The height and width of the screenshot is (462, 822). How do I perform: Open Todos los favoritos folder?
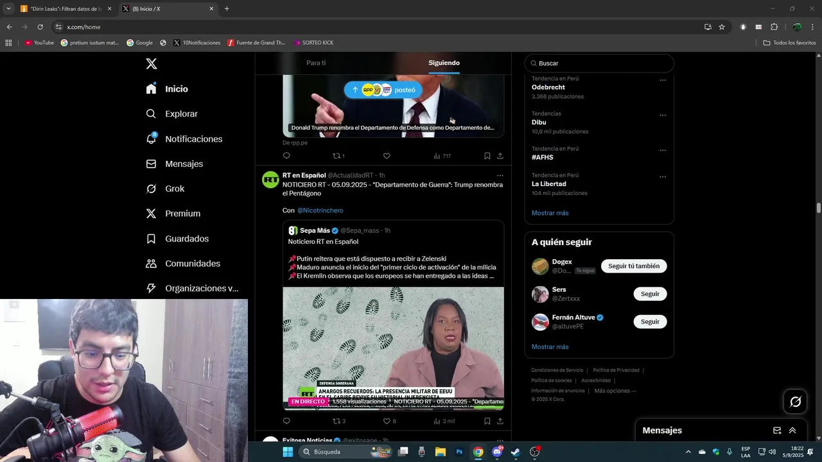pyautogui.click(x=789, y=43)
